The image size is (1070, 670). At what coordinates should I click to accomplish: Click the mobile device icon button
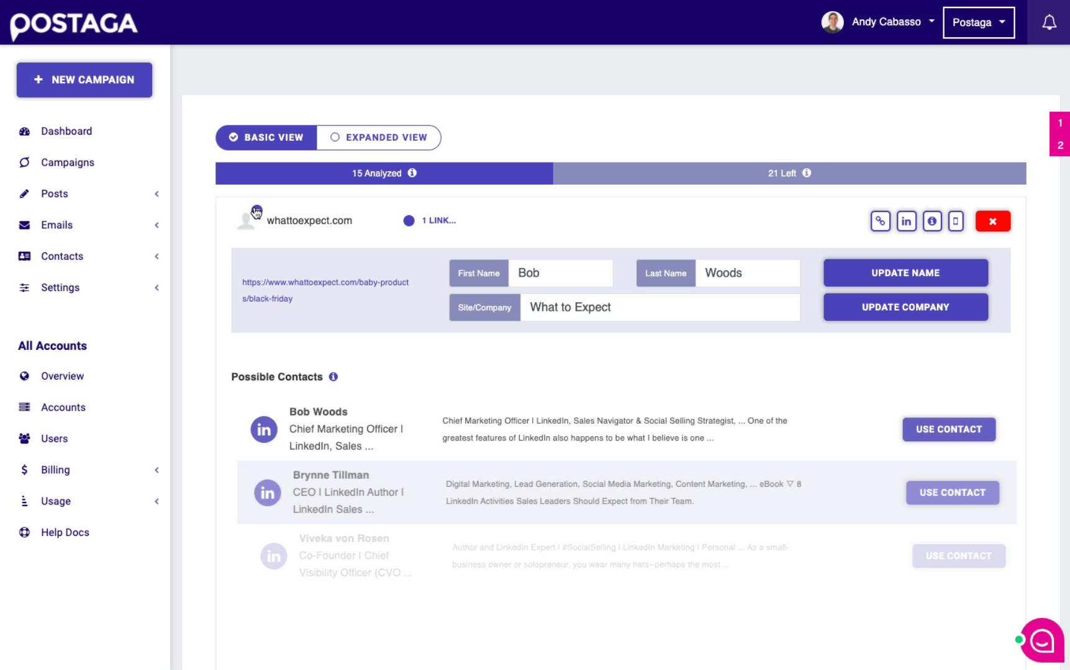coord(956,221)
